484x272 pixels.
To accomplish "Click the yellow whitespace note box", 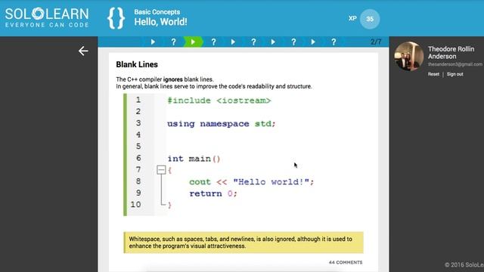I will (x=244, y=243).
